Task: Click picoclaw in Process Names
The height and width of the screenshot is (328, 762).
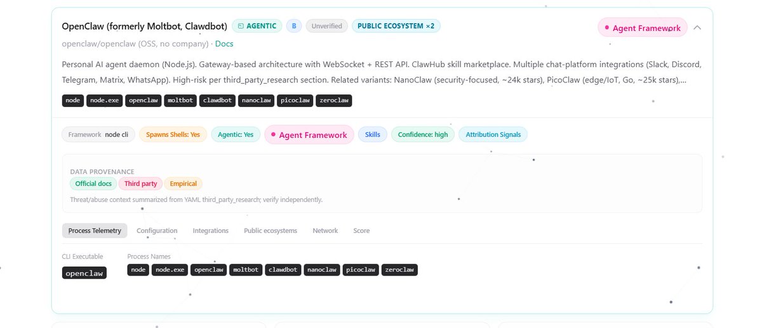Action: (361, 270)
